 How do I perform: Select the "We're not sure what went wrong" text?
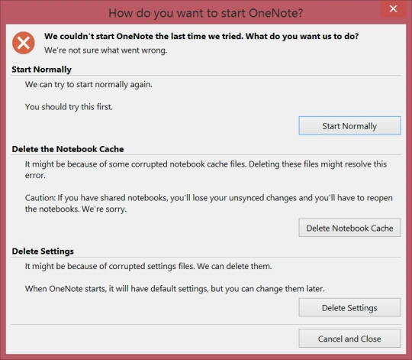105,50
